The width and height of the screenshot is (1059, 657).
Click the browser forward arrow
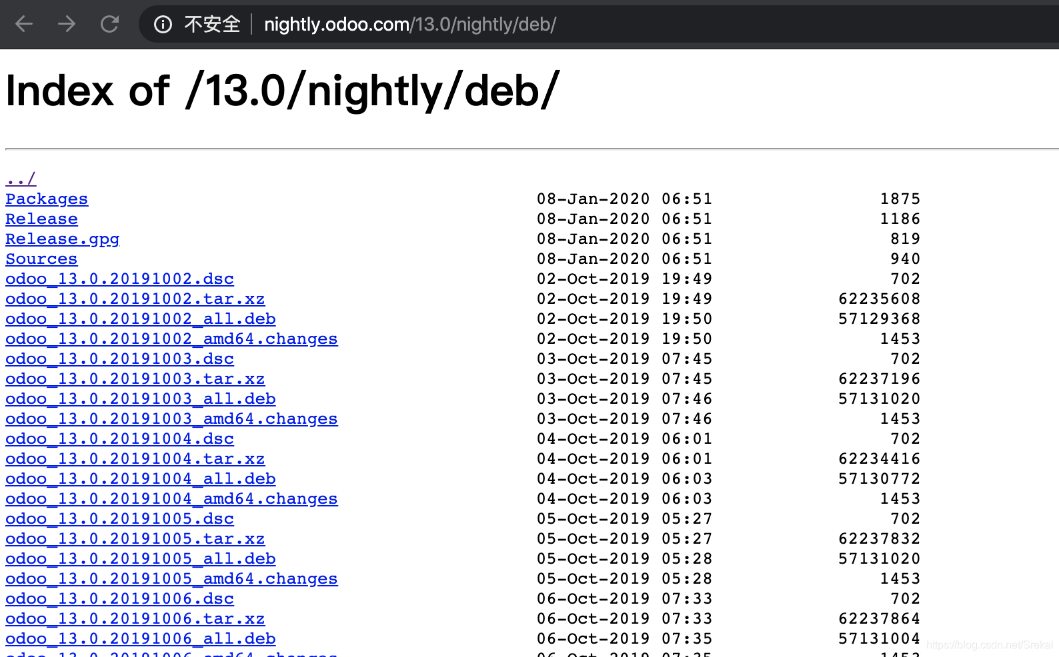67,25
